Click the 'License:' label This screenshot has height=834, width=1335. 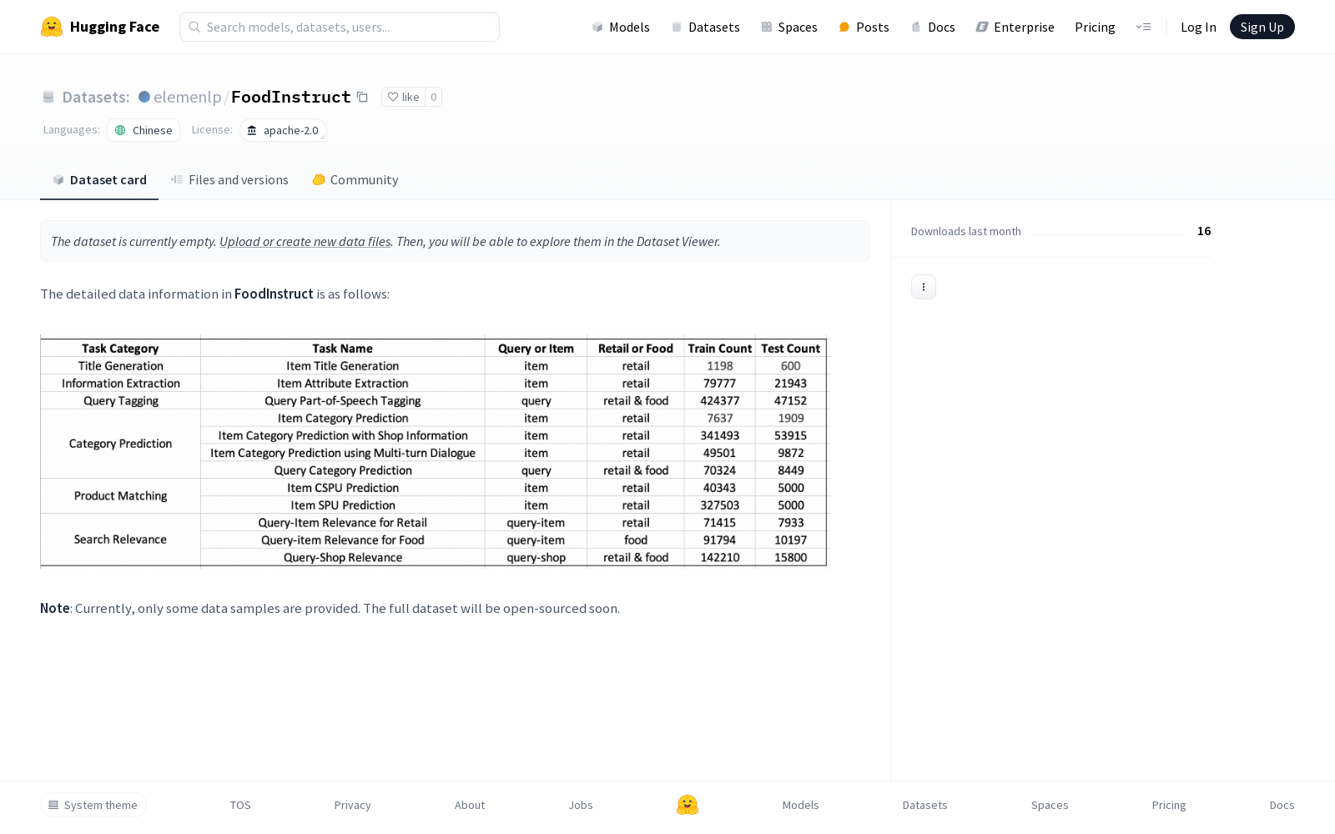click(212, 129)
